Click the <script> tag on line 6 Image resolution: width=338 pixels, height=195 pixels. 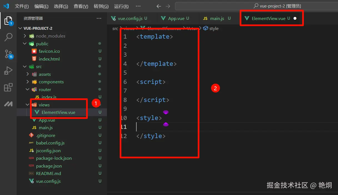click(x=151, y=82)
